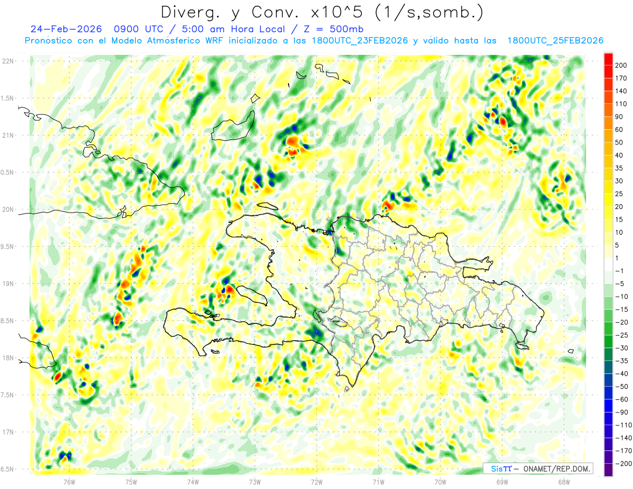Click the "69W" longitude label

click(x=502, y=481)
